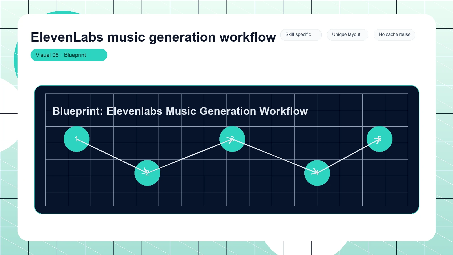Select workflow node 3 circle
The width and height of the screenshot is (453, 255).
pyautogui.click(x=232, y=139)
